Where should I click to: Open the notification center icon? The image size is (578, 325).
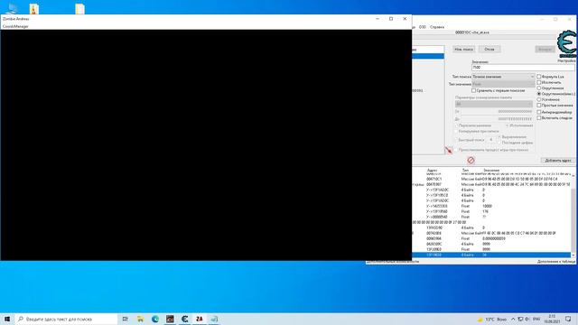[568, 319]
